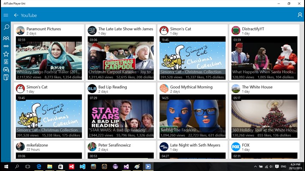Open the clock showing 4:24 PM
305x171 pixels.
296,167
